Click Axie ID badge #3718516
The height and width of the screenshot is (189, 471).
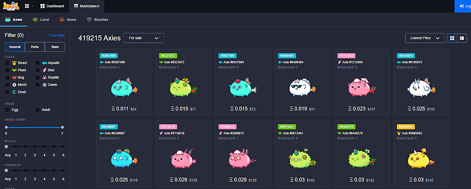[x=168, y=127]
